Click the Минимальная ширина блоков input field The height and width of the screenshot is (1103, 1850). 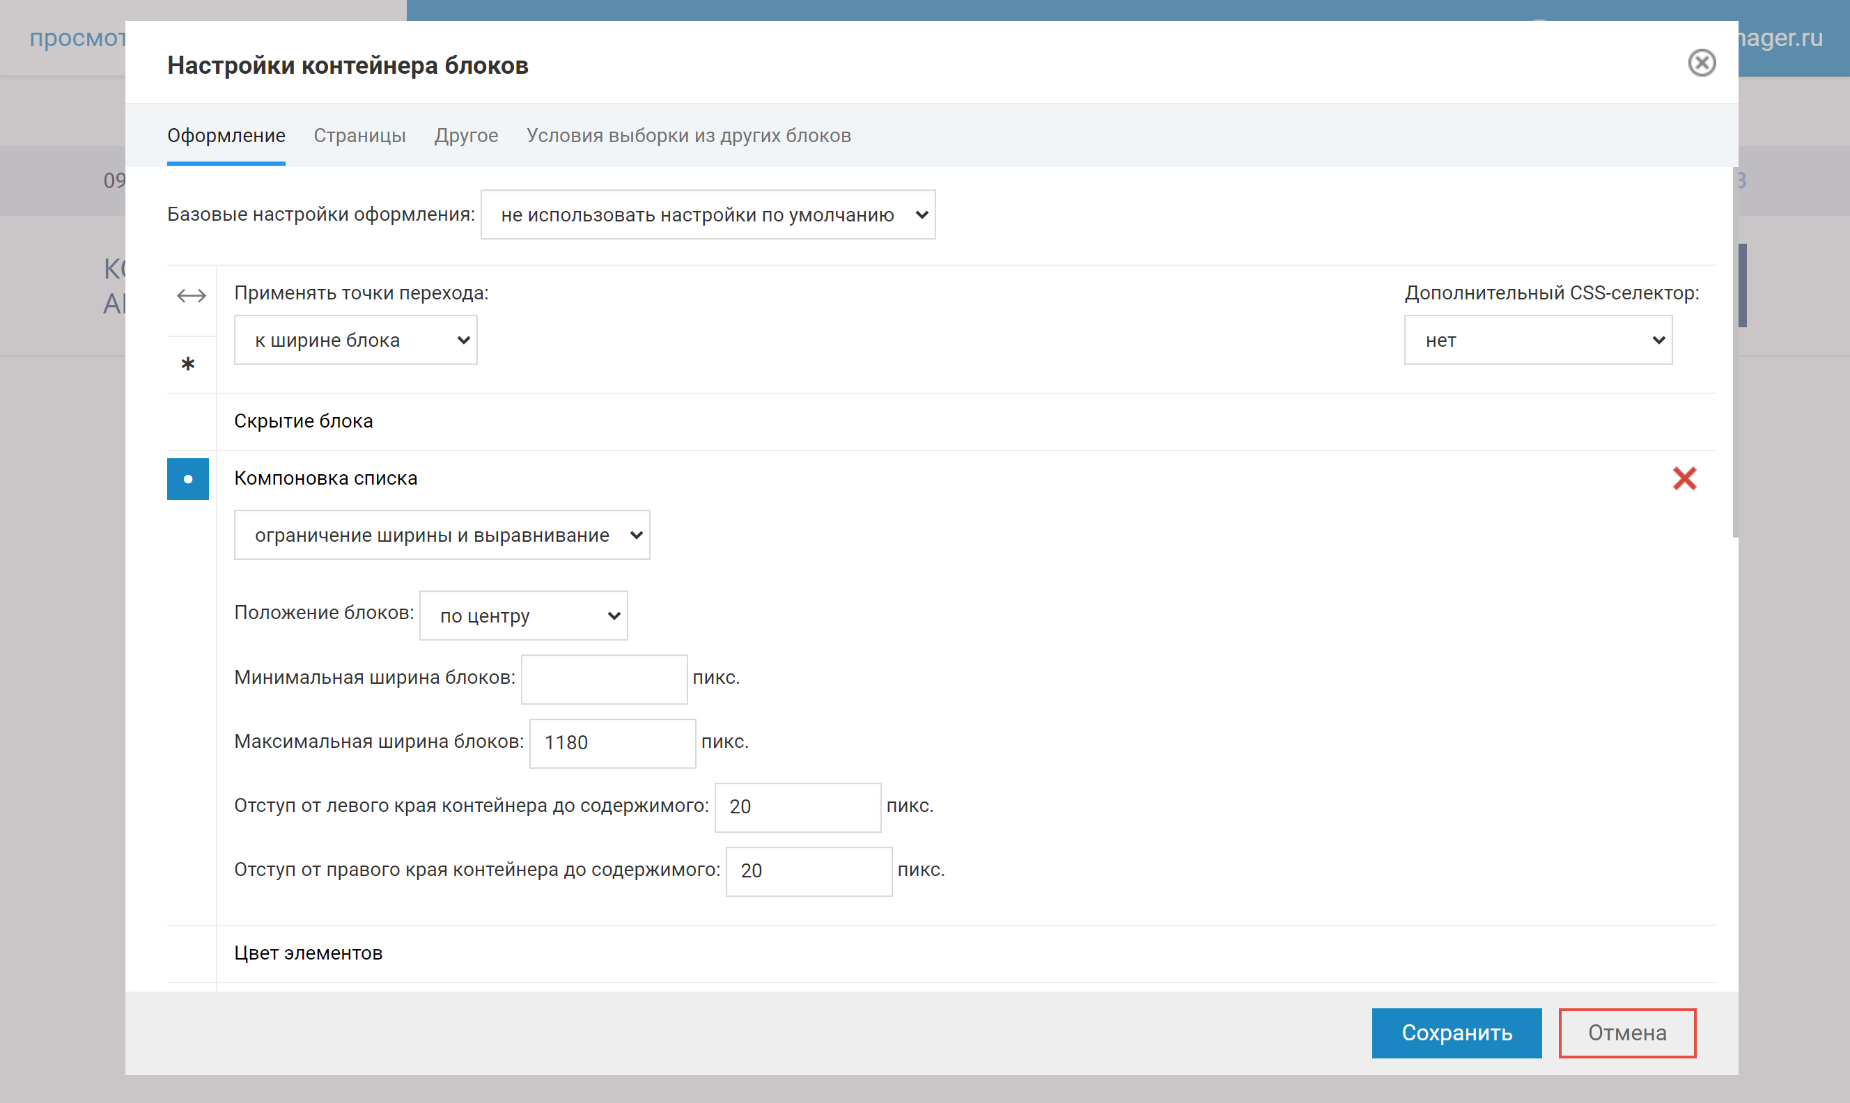pyautogui.click(x=603, y=680)
